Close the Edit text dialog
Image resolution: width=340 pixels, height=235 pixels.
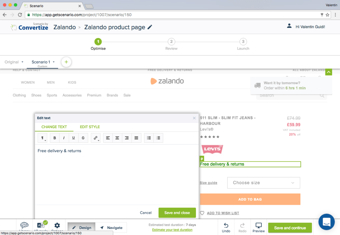point(194,118)
